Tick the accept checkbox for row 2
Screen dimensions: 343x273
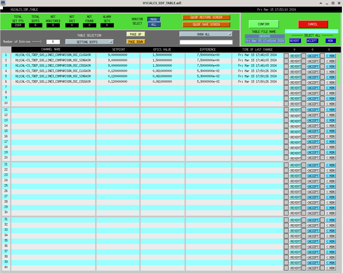click(304, 61)
